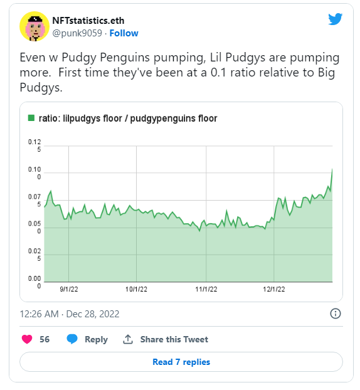
Task: Click the green chart legend square
Action: point(31,118)
